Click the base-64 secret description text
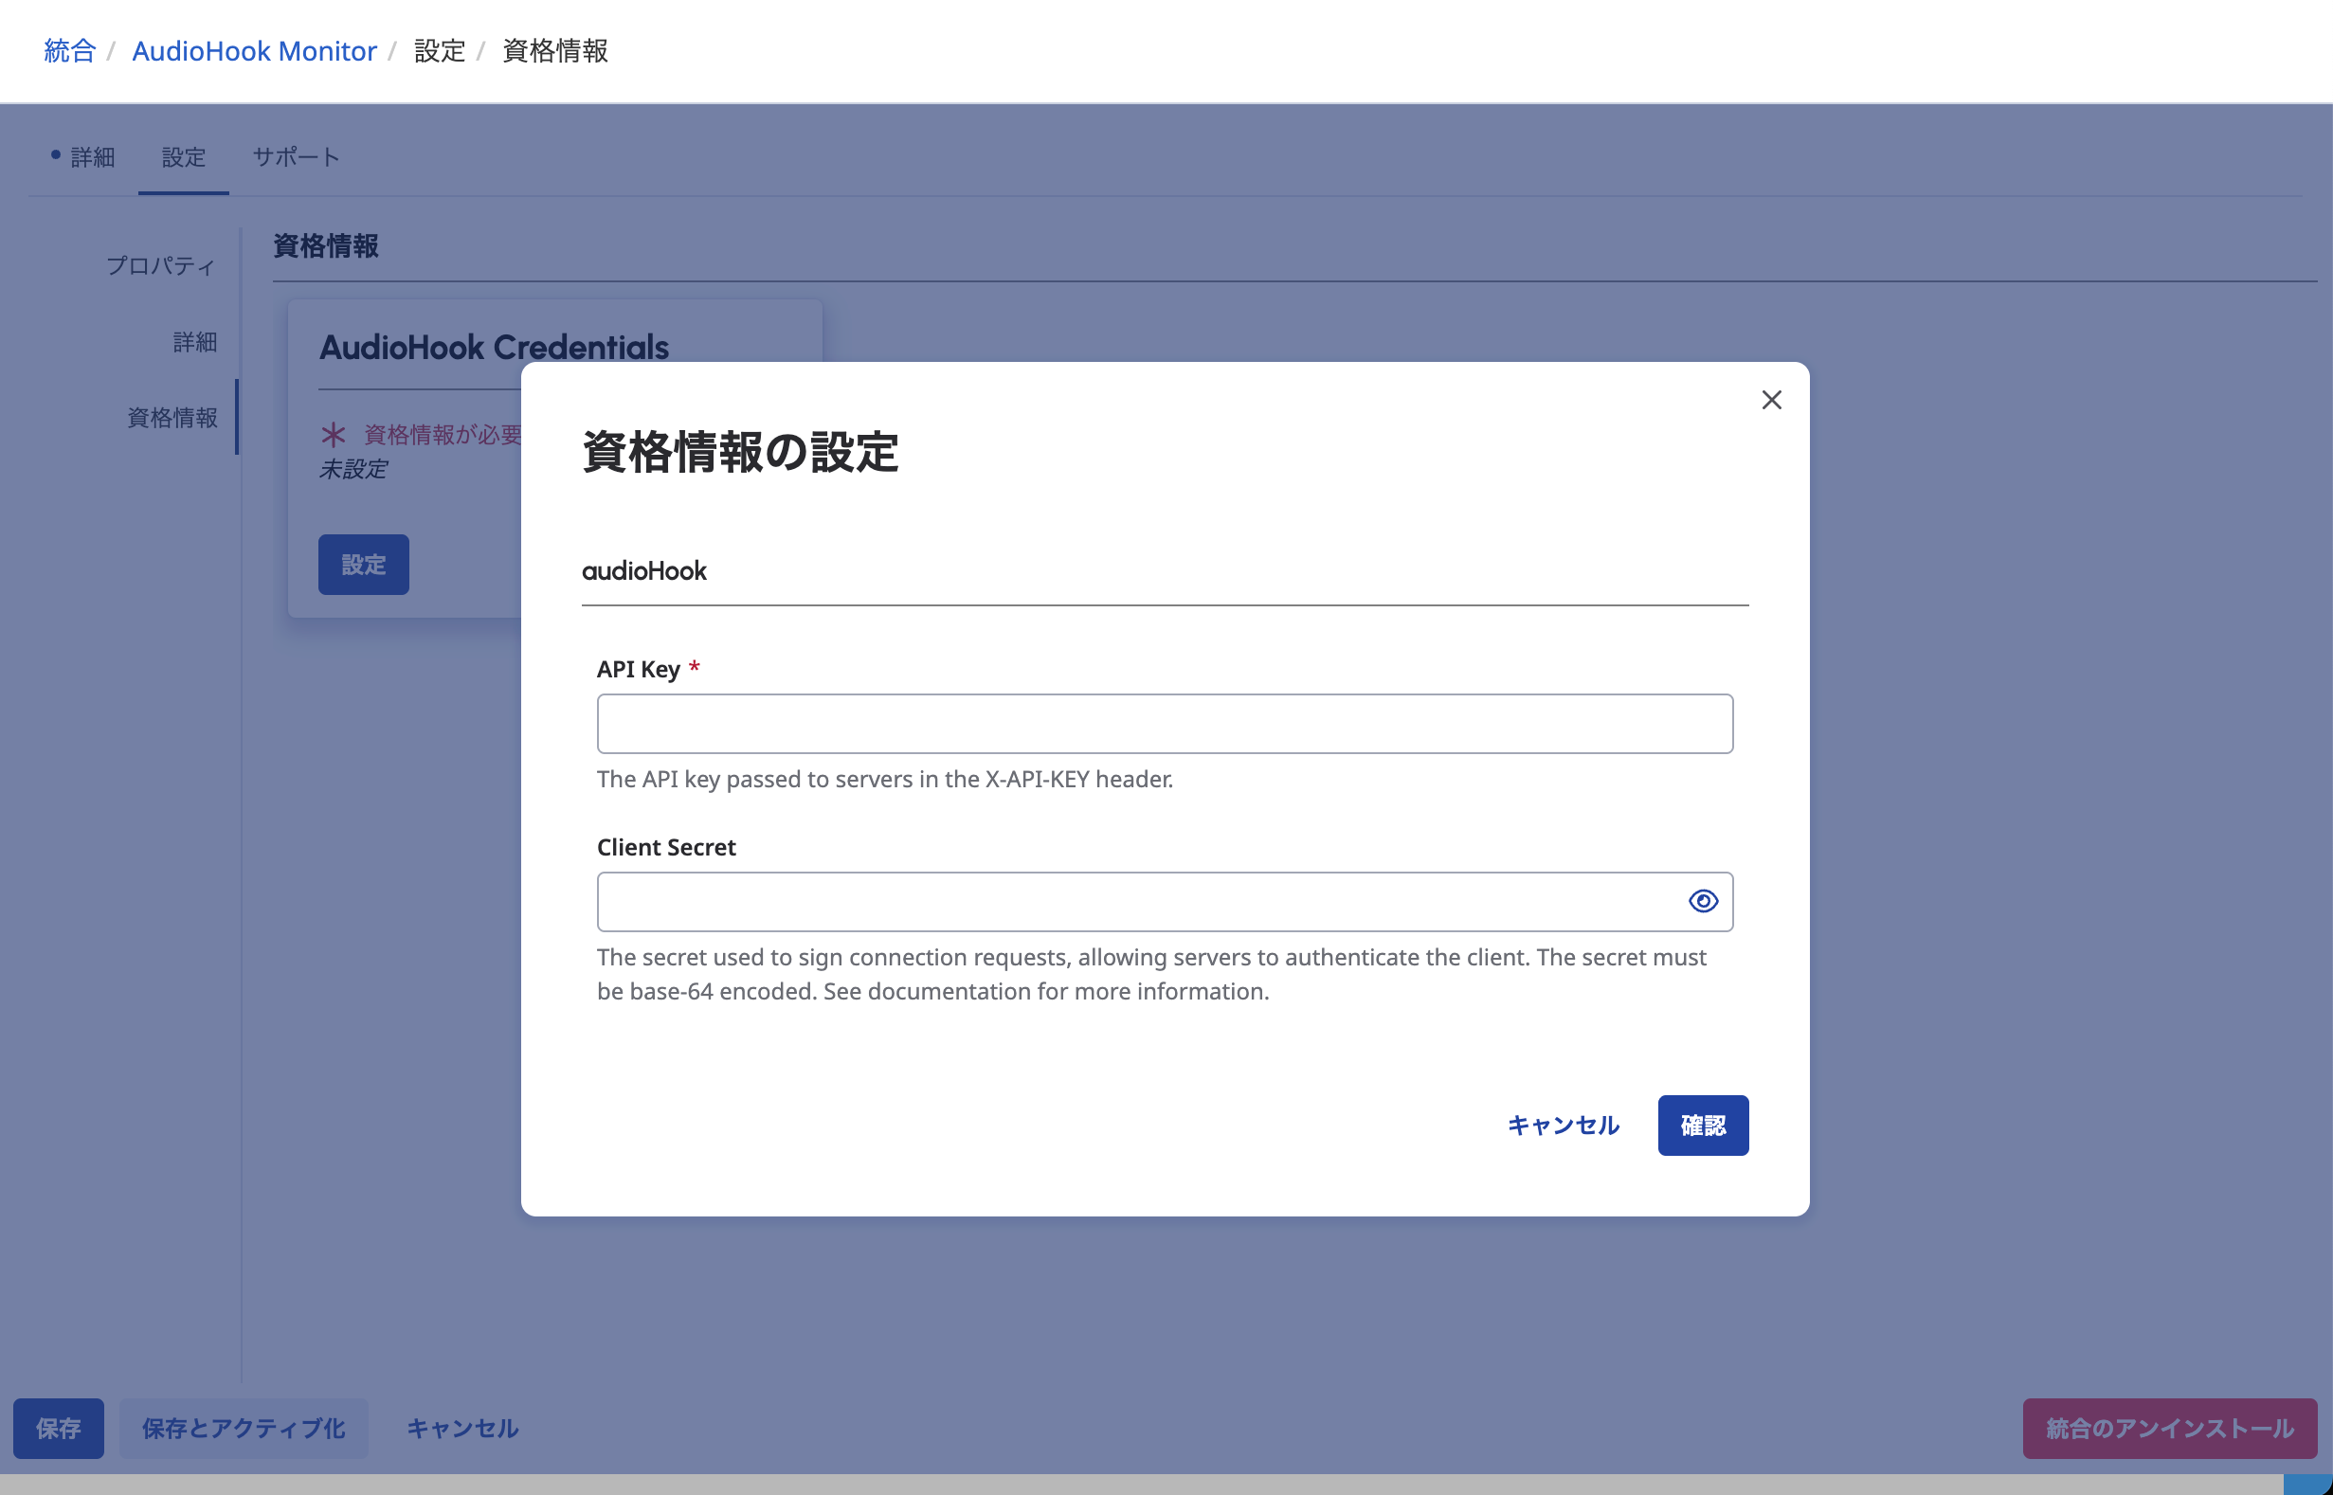Image resolution: width=2333 pixels, height=1495 pixels. [1151, 974]
